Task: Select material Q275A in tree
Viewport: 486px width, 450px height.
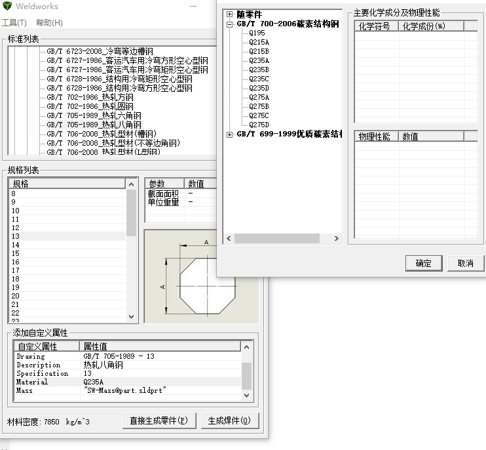Action: [x=259, y=98]
